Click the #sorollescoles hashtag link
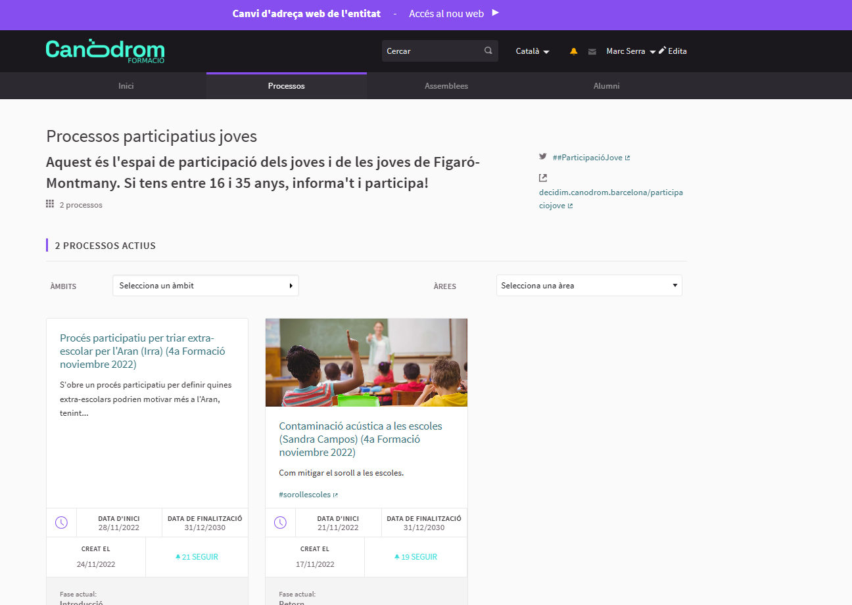The width and height of the screenshot is (852, 605). coord(308,495)
